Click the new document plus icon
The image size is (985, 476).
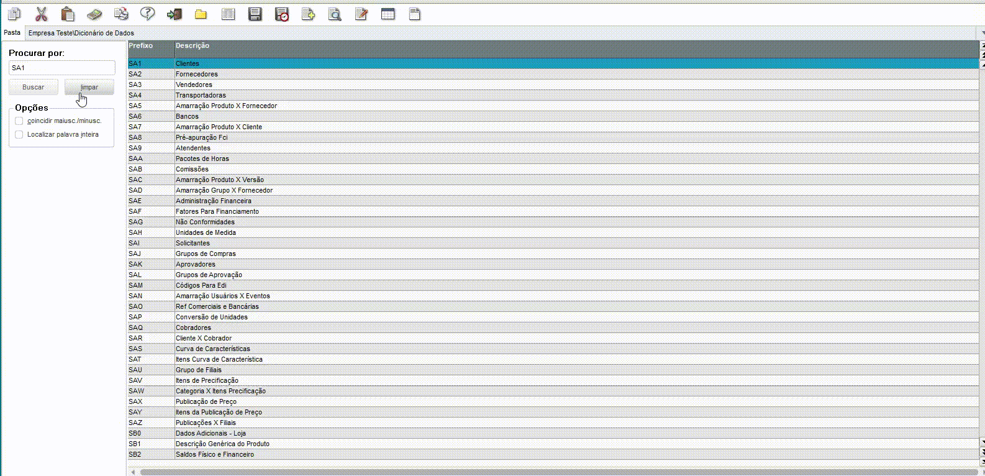[x=308, y=14]
